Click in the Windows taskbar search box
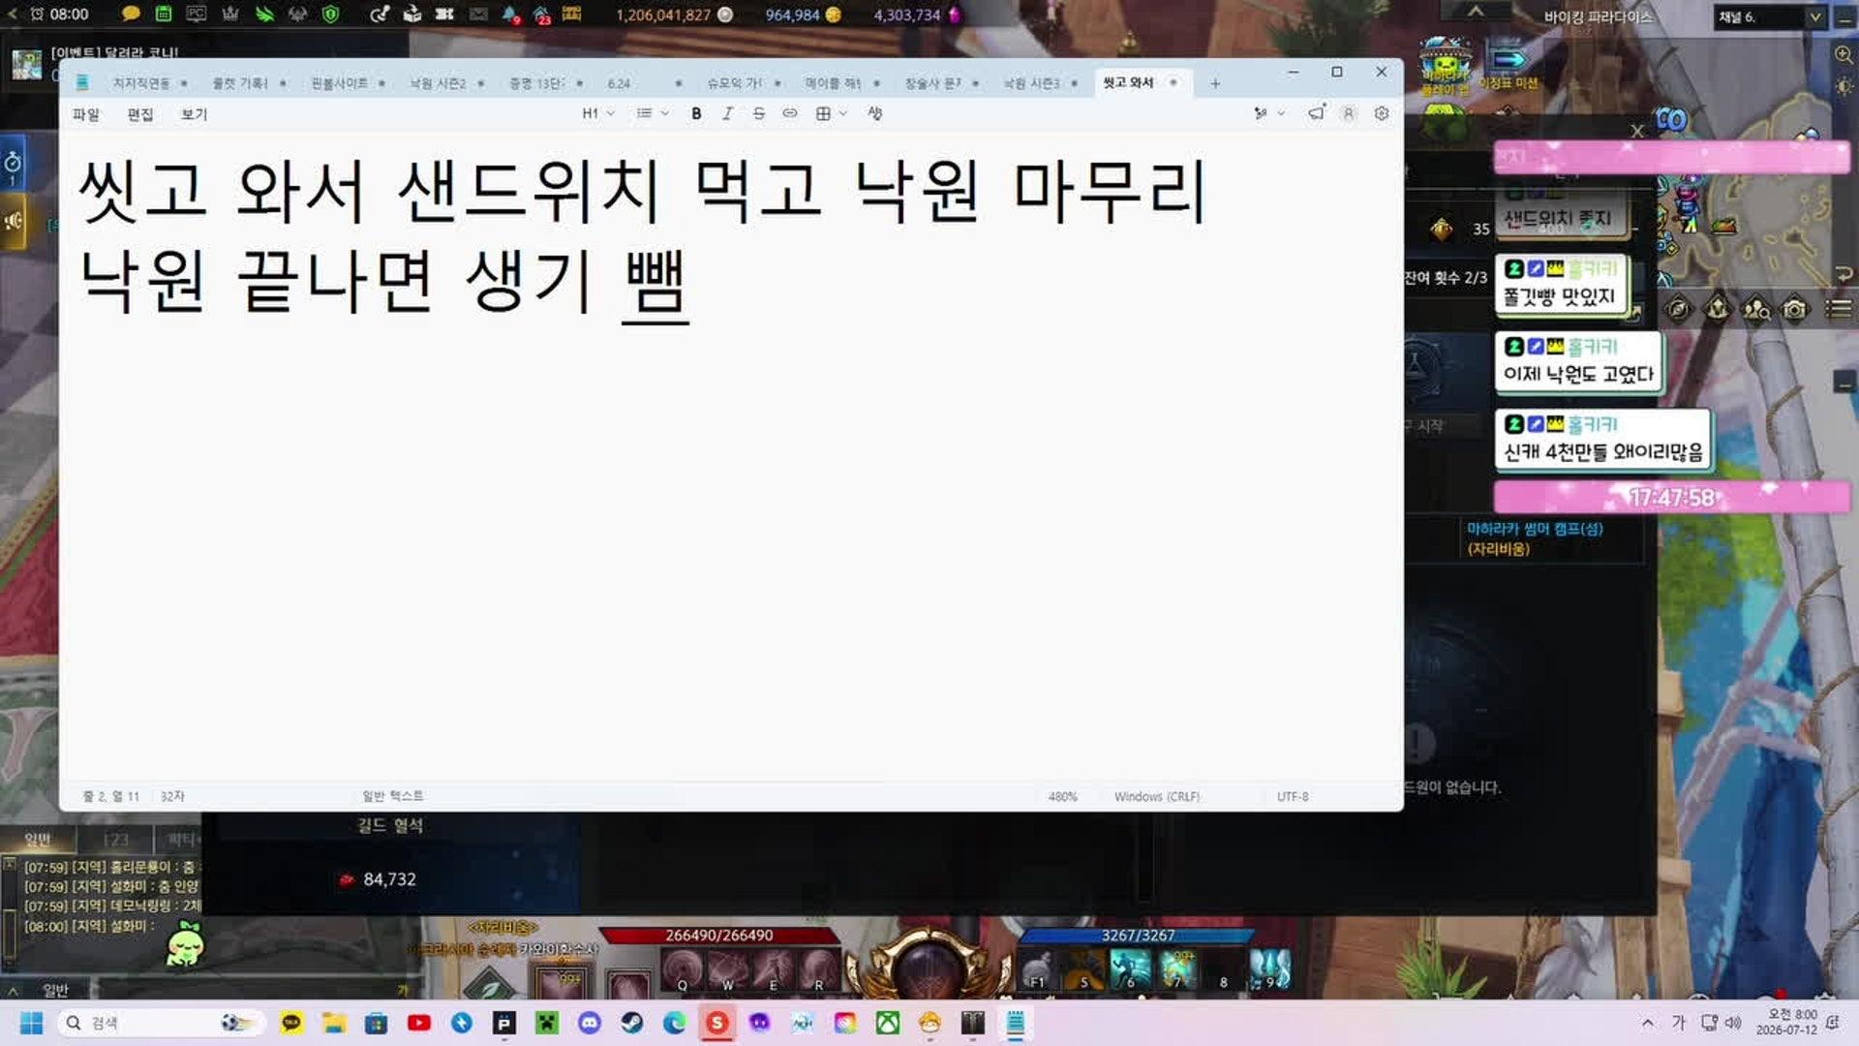This screenshot has width=1859, height=1046. click(x=160, y=1023)
